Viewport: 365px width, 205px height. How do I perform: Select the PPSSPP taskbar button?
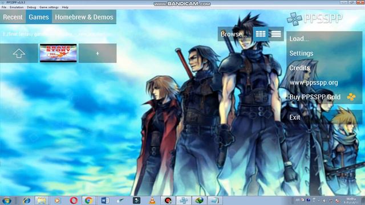click(x=184, y=200)
